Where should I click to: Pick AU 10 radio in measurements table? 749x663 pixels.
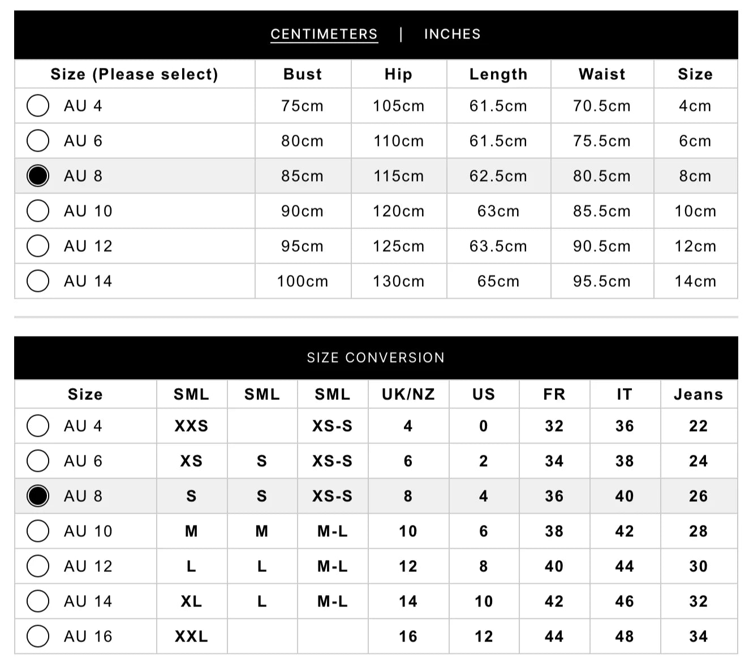pyautogui.click(x=38, y=211)
